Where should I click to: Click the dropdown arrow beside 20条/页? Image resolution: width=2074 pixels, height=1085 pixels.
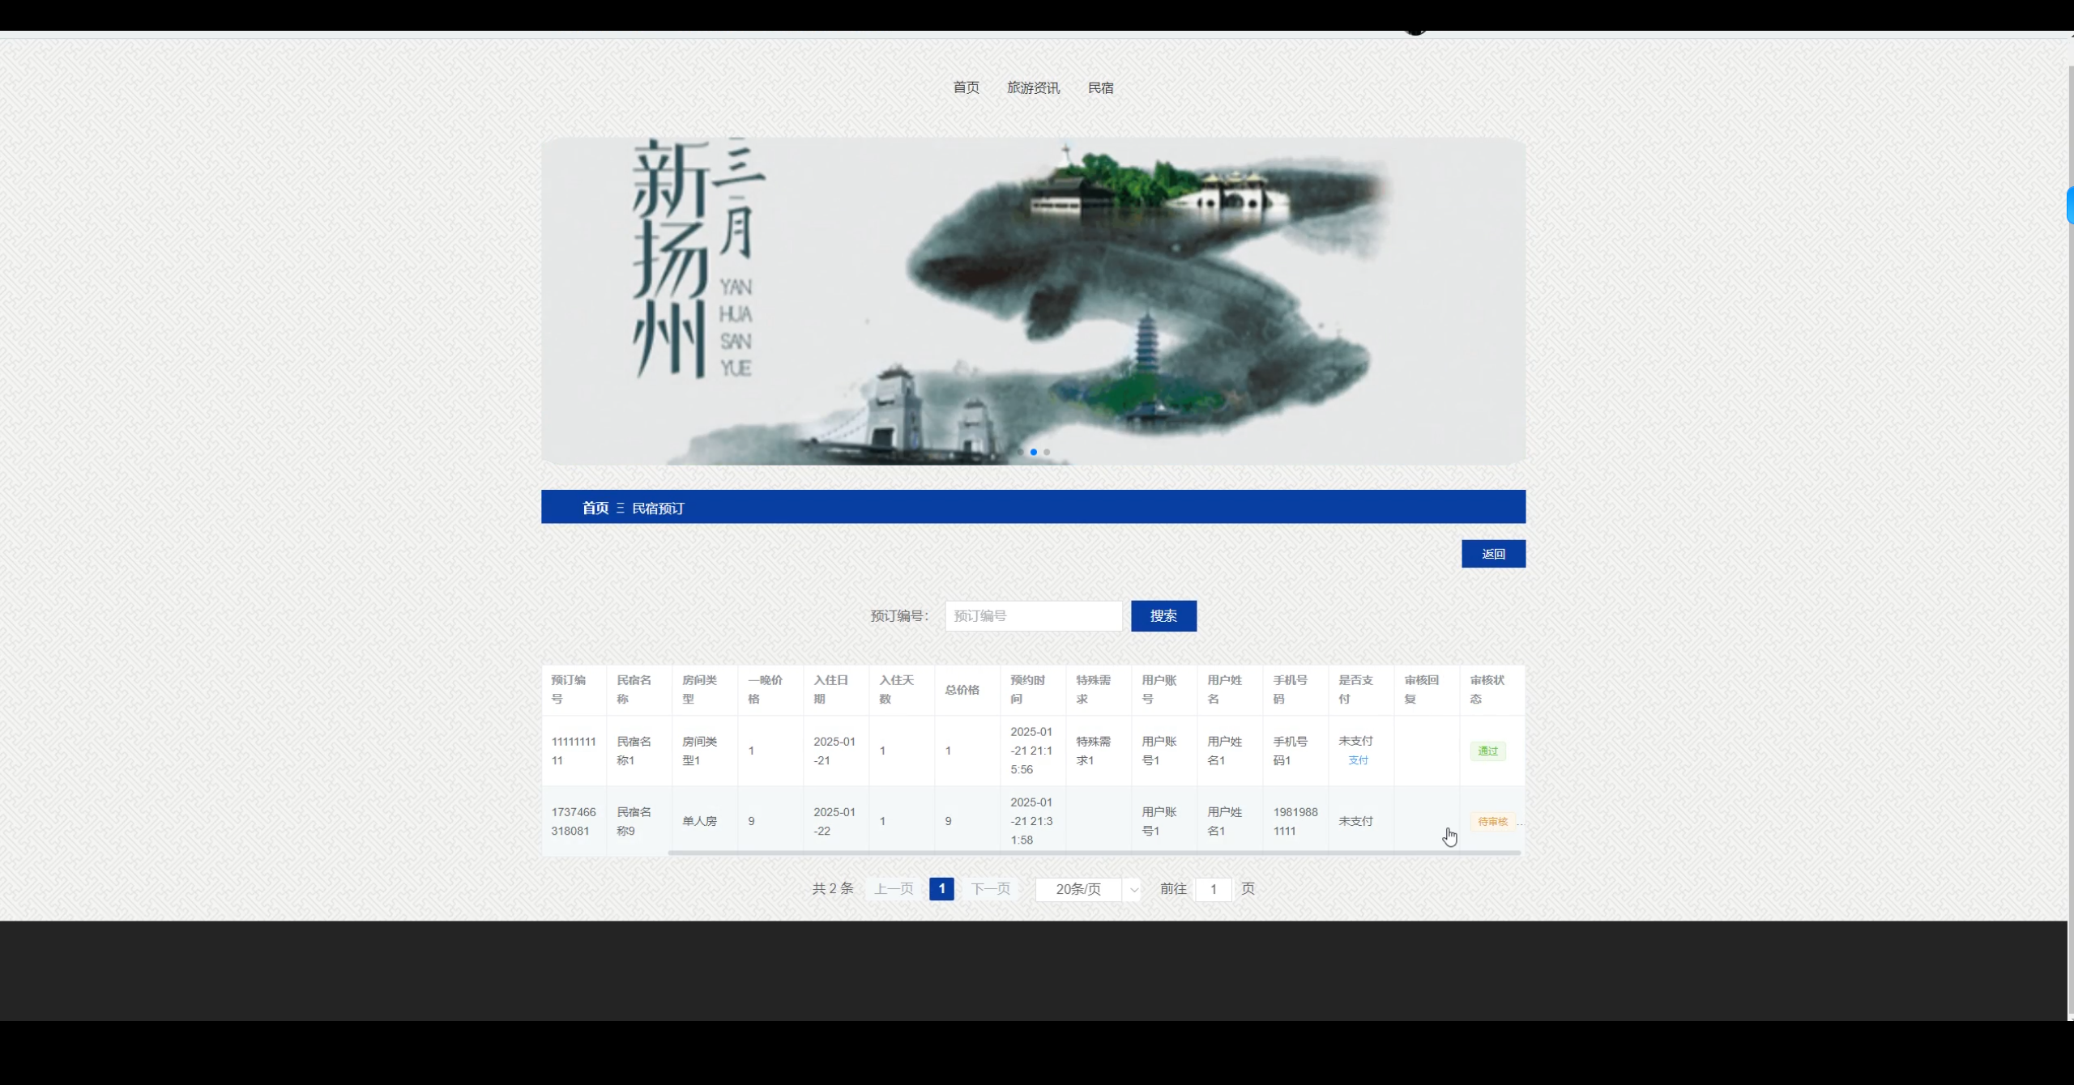point(1133,889)
